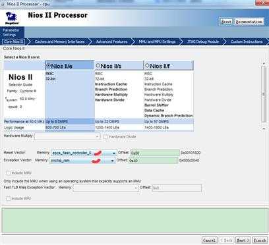269x245 pixels.
Task: Click the '1400-1800 LEs' logic usage cell
Action: (156, 127)
